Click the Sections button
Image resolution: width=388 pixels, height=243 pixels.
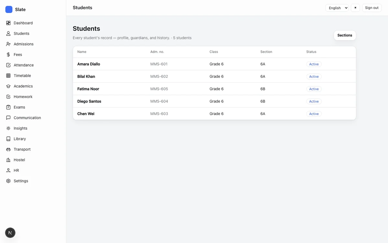345,35
